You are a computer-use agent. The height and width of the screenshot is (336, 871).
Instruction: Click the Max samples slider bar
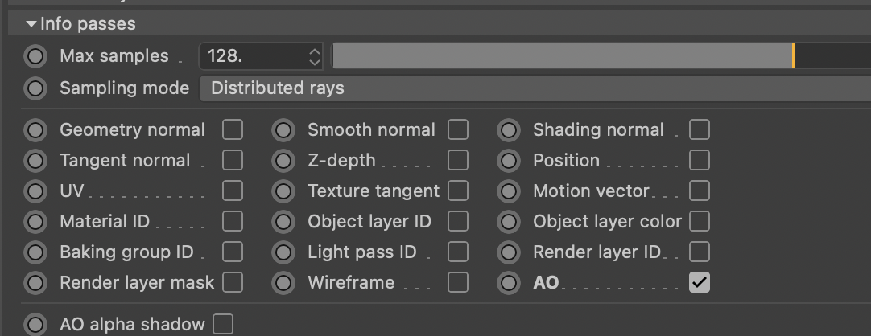point(563,56)
